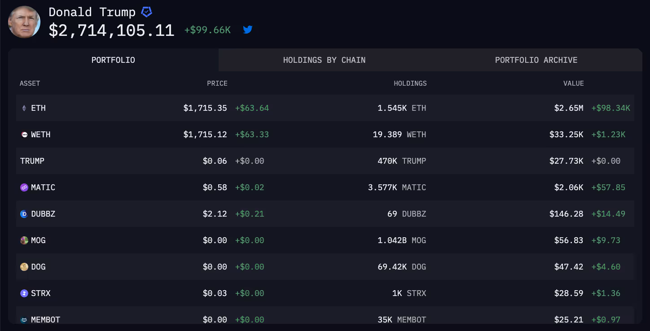Click the 470K TRUMP holdings cell
Image resolution: width=650 pixels, height=331 pixels.
pos(402,161)
